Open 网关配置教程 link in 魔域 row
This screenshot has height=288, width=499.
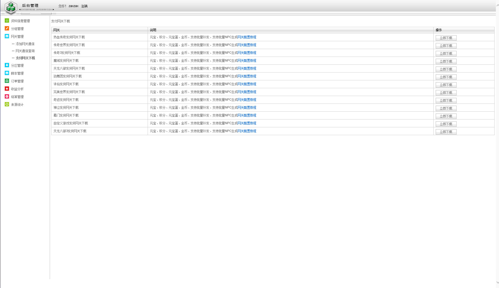[x=247, y=61]
